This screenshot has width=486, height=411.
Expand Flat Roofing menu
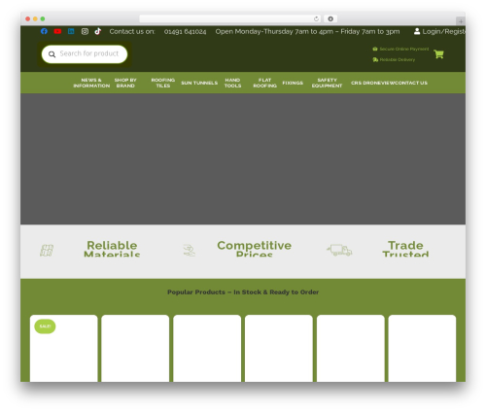[264, 83]
